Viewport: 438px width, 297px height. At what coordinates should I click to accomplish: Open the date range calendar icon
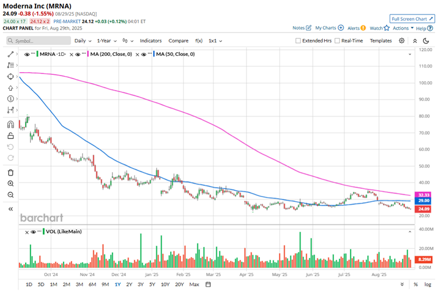(208, 284)
